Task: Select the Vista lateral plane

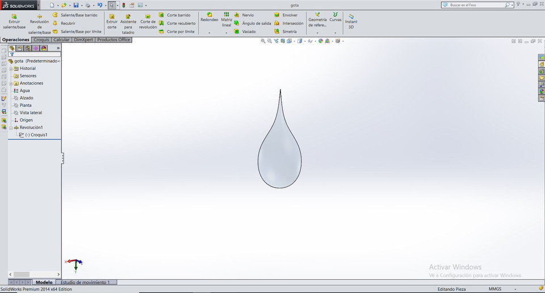Action: [28, 112]
